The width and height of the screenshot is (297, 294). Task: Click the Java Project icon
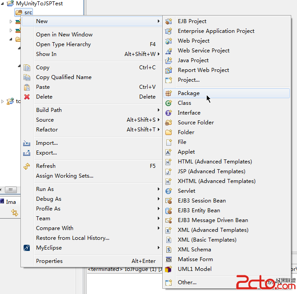click(x=169, y=60)
